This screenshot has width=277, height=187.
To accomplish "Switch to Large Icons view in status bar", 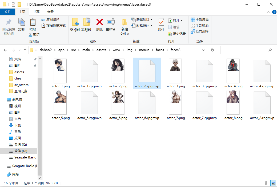I will (274, 183).
